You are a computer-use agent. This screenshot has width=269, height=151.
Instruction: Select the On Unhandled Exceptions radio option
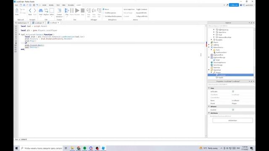[x=104, y=16]
